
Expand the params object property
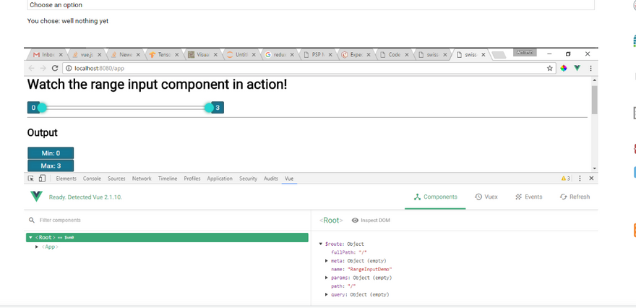(327, 278)
